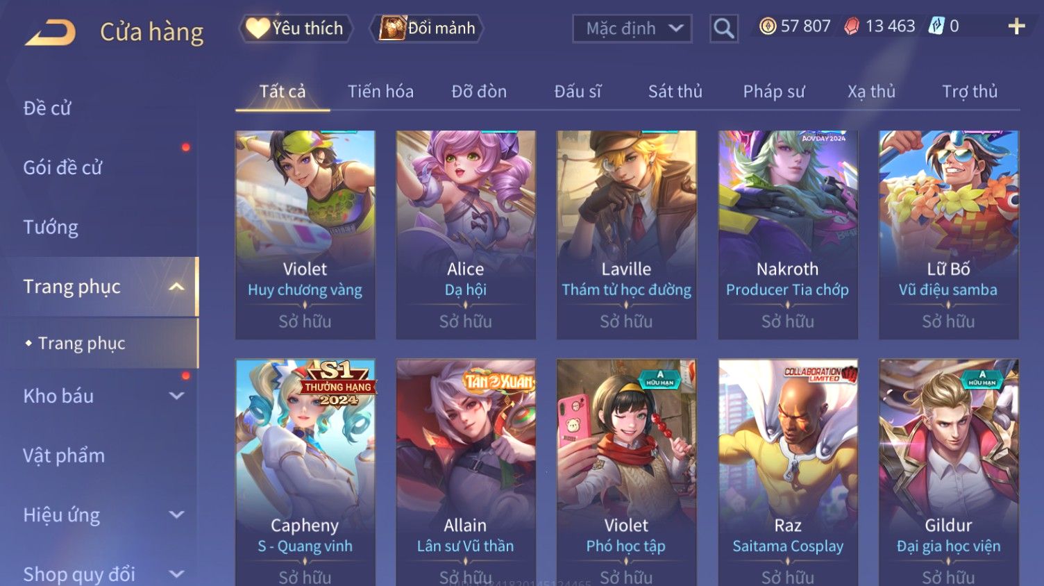
Task: Tap the back arrow icon
Action: [x=50, y=31]
